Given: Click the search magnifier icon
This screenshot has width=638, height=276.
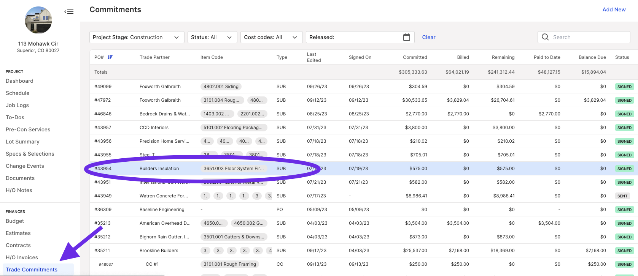Looking at the screenshot, I should click(545, 37).
